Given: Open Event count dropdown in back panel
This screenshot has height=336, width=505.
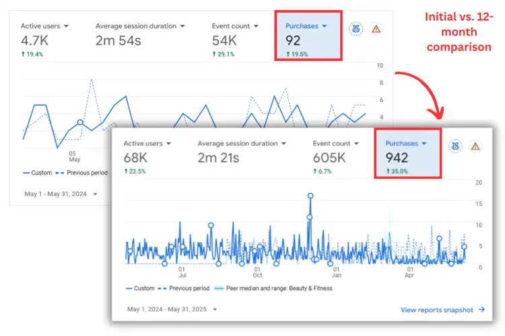Looking at the screenshot, I should tap(235, 26).
